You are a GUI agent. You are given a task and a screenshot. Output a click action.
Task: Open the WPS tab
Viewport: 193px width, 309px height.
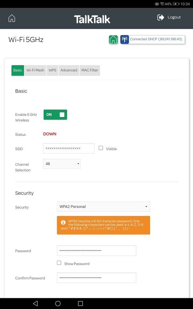pyautogui.click(x=53, y=70)
